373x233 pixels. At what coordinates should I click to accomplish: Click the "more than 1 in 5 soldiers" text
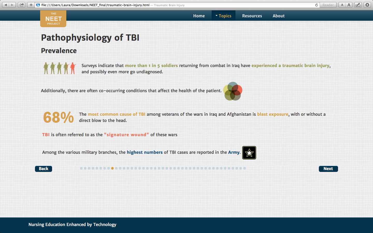pos(151,65)
